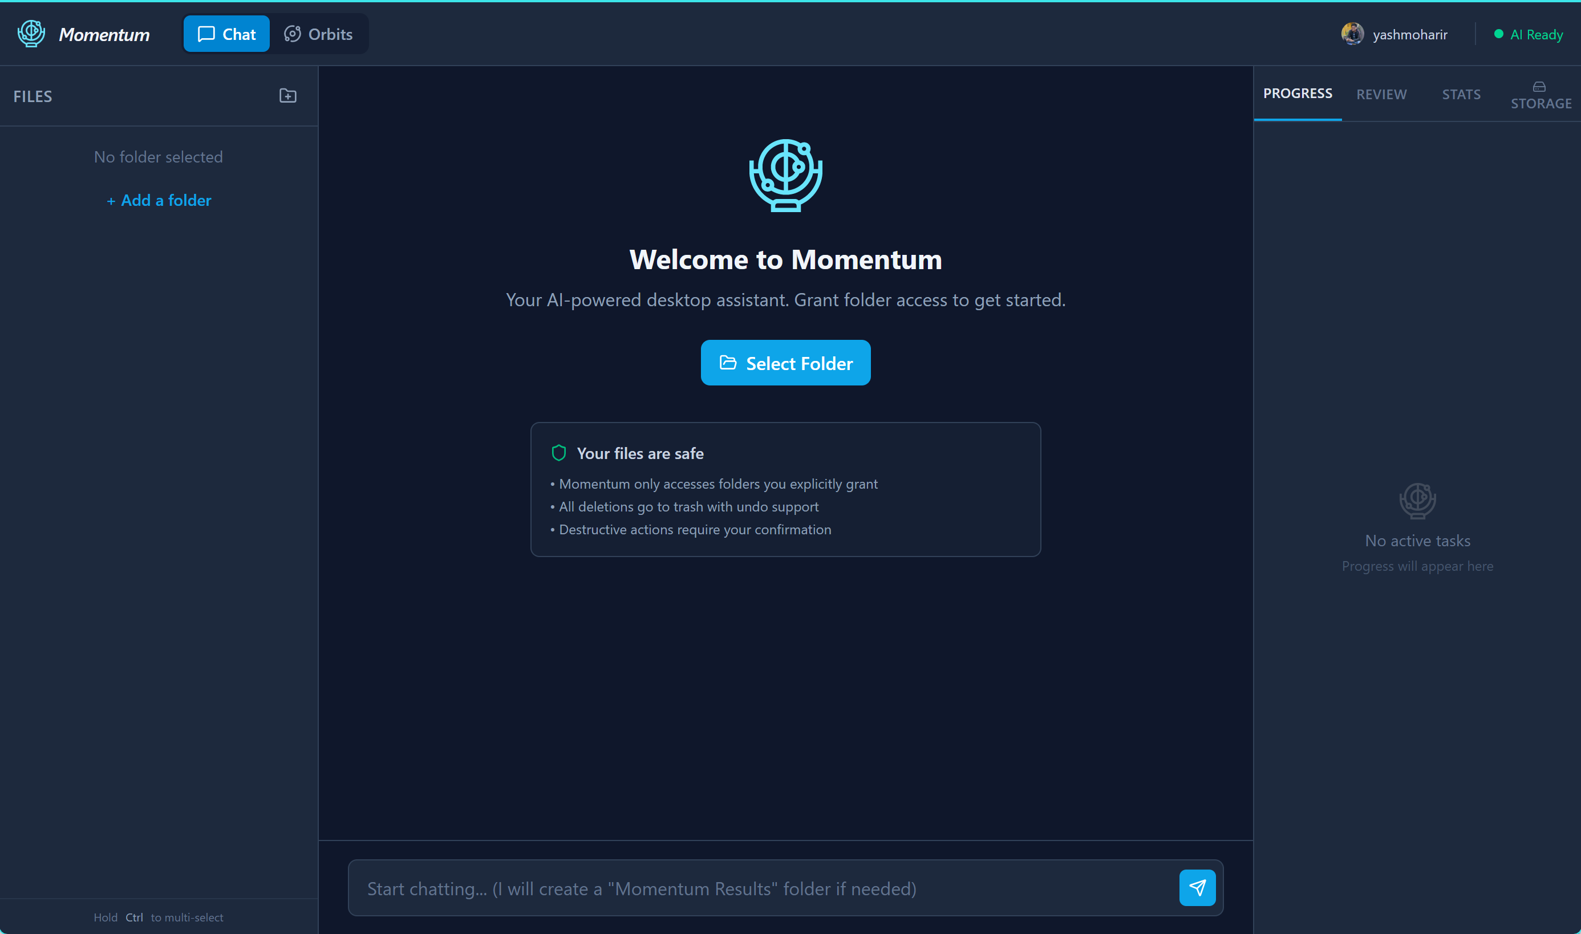Image resolution: width=1581 pixels, height=934 pixels.
Task: Click the faded orbit icon above No active tasks
Action: click(x=1417, y=501)
